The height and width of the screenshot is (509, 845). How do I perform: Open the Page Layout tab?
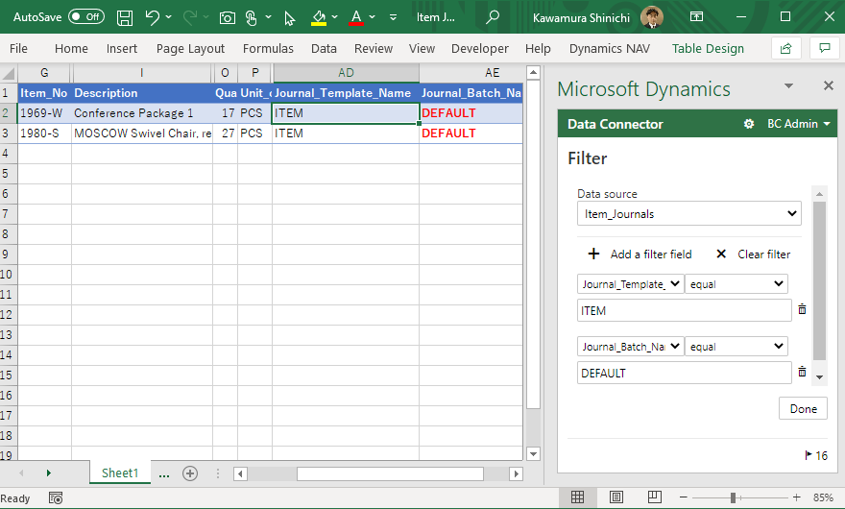tap(190, 49)
